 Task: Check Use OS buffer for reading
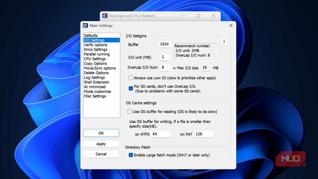point(130,112)
